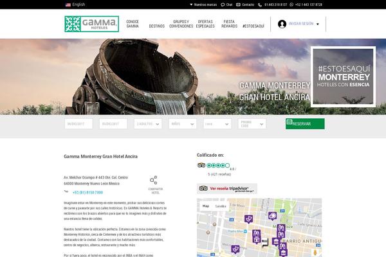Viewport: 386px width, 257px height.
Task: Open the Chat speech bubble icon
Action: click(223, 4)
